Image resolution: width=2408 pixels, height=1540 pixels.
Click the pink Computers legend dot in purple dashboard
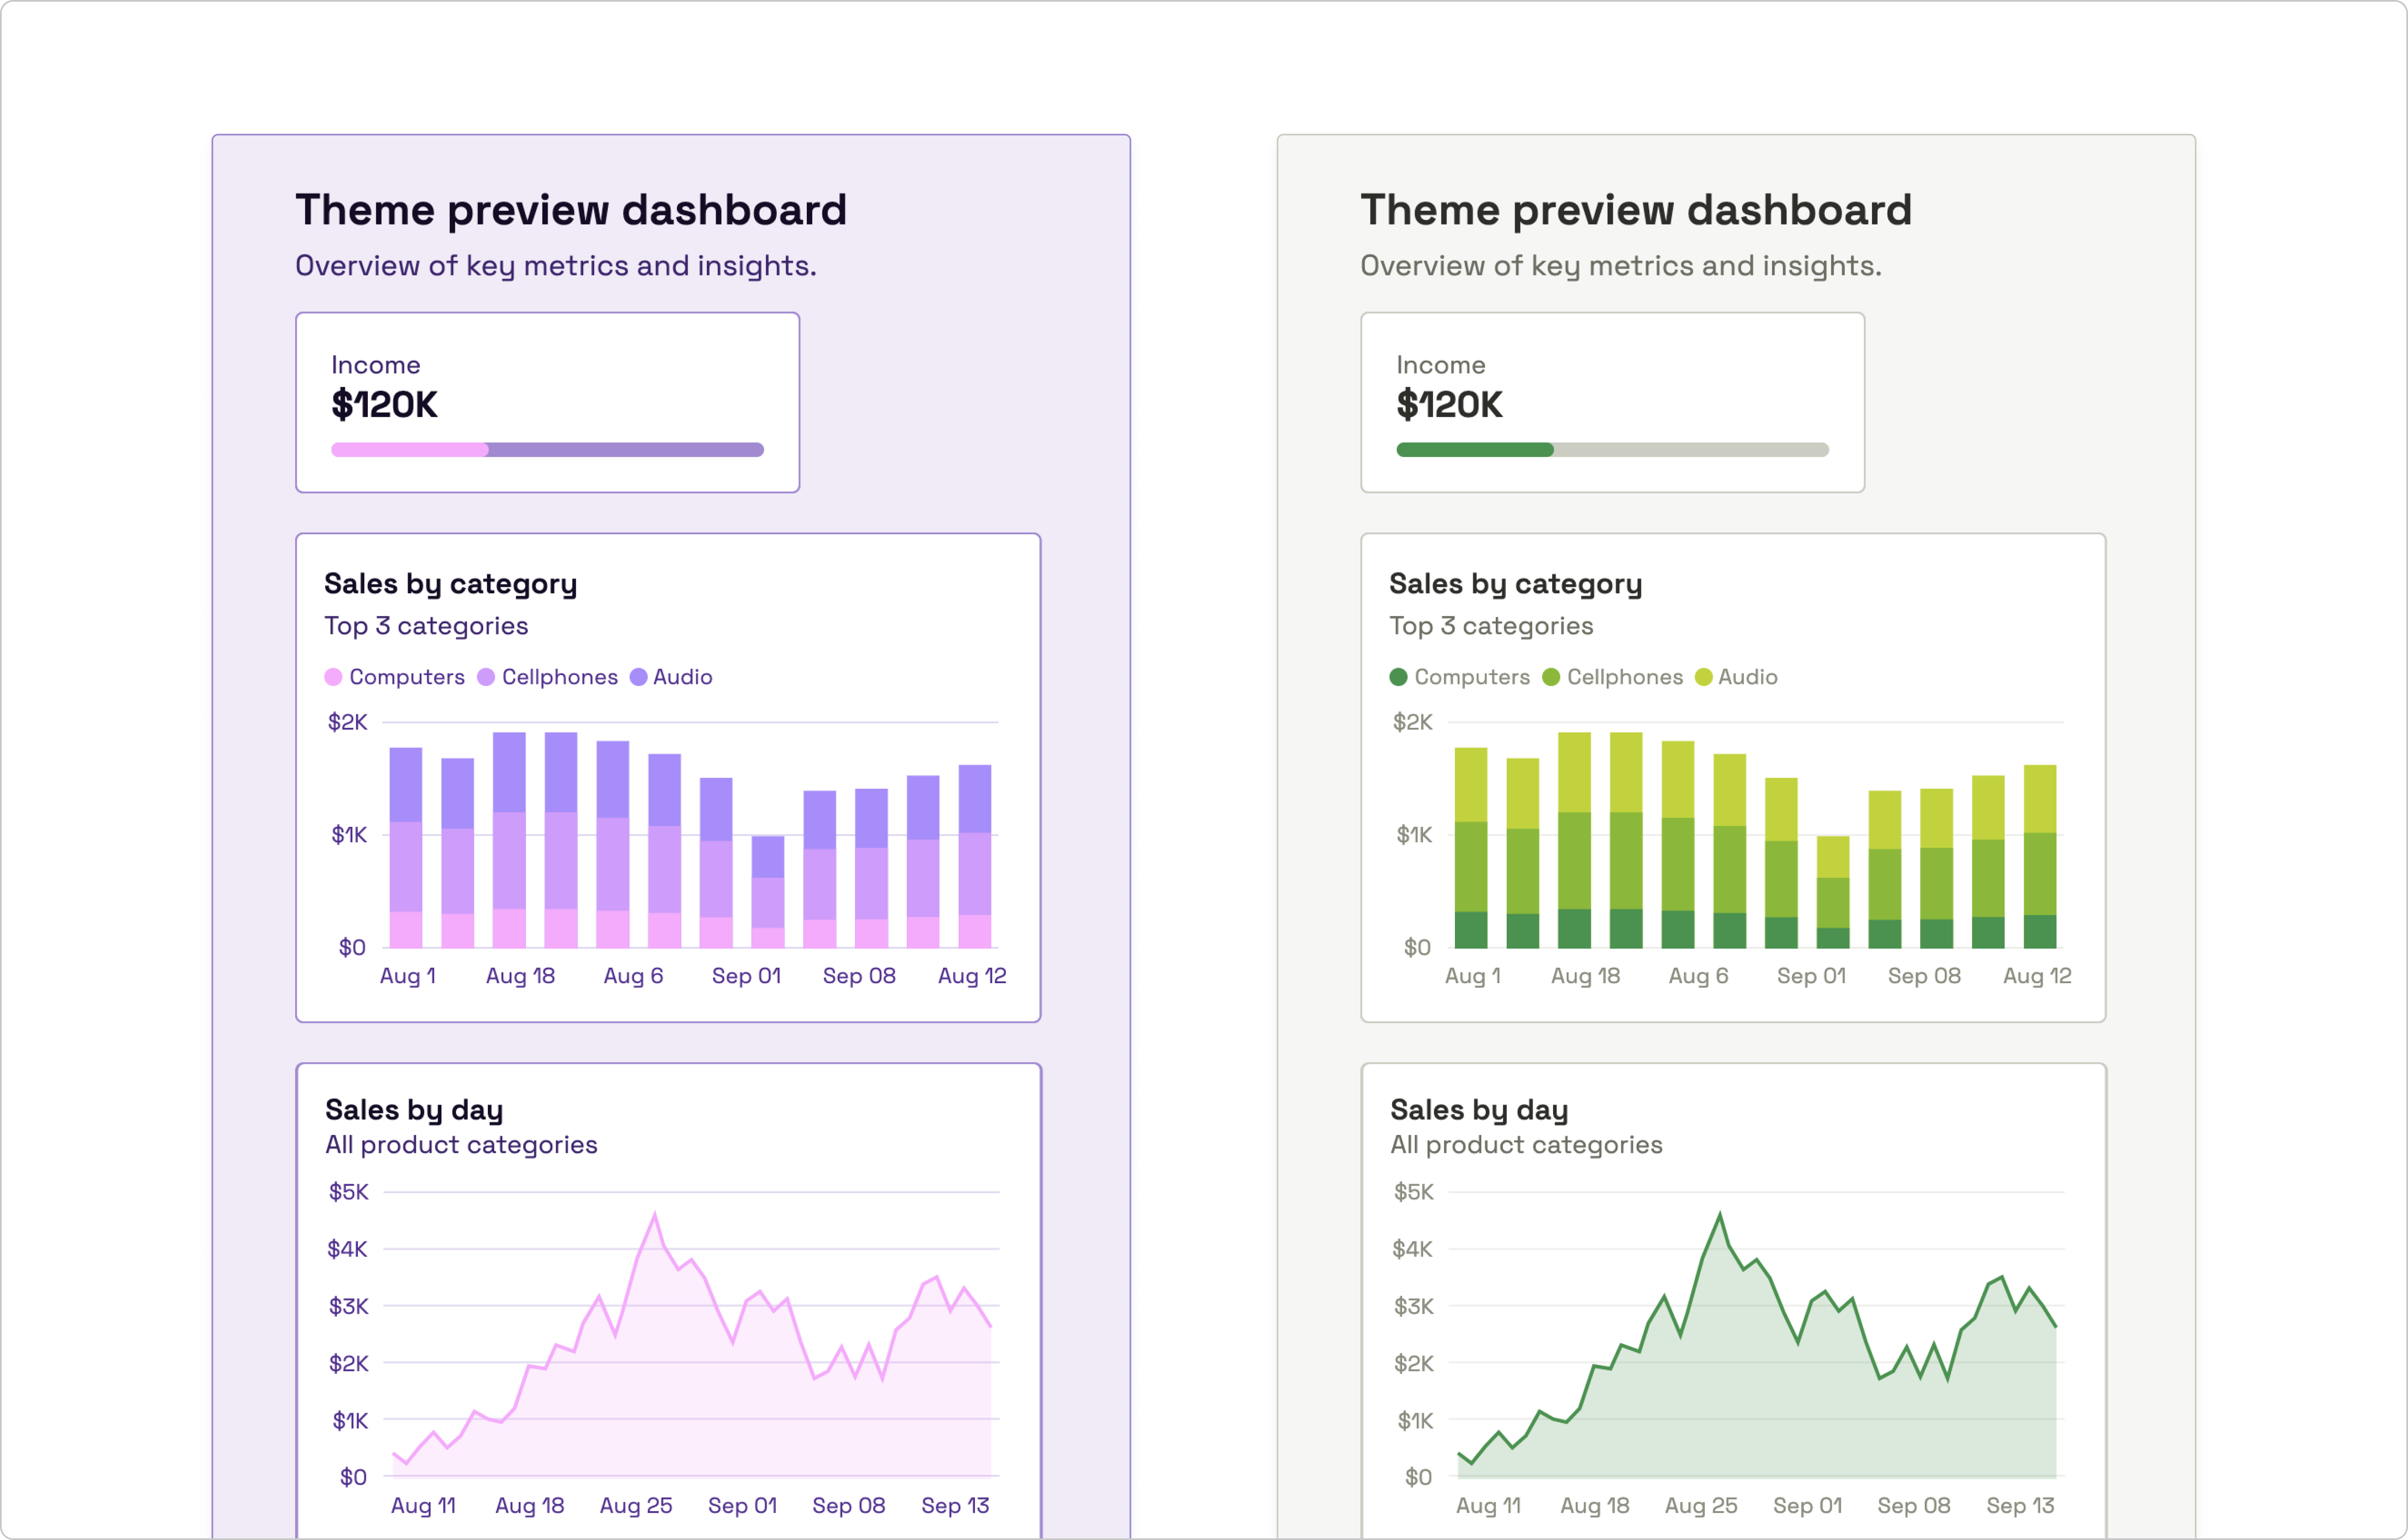333,677
